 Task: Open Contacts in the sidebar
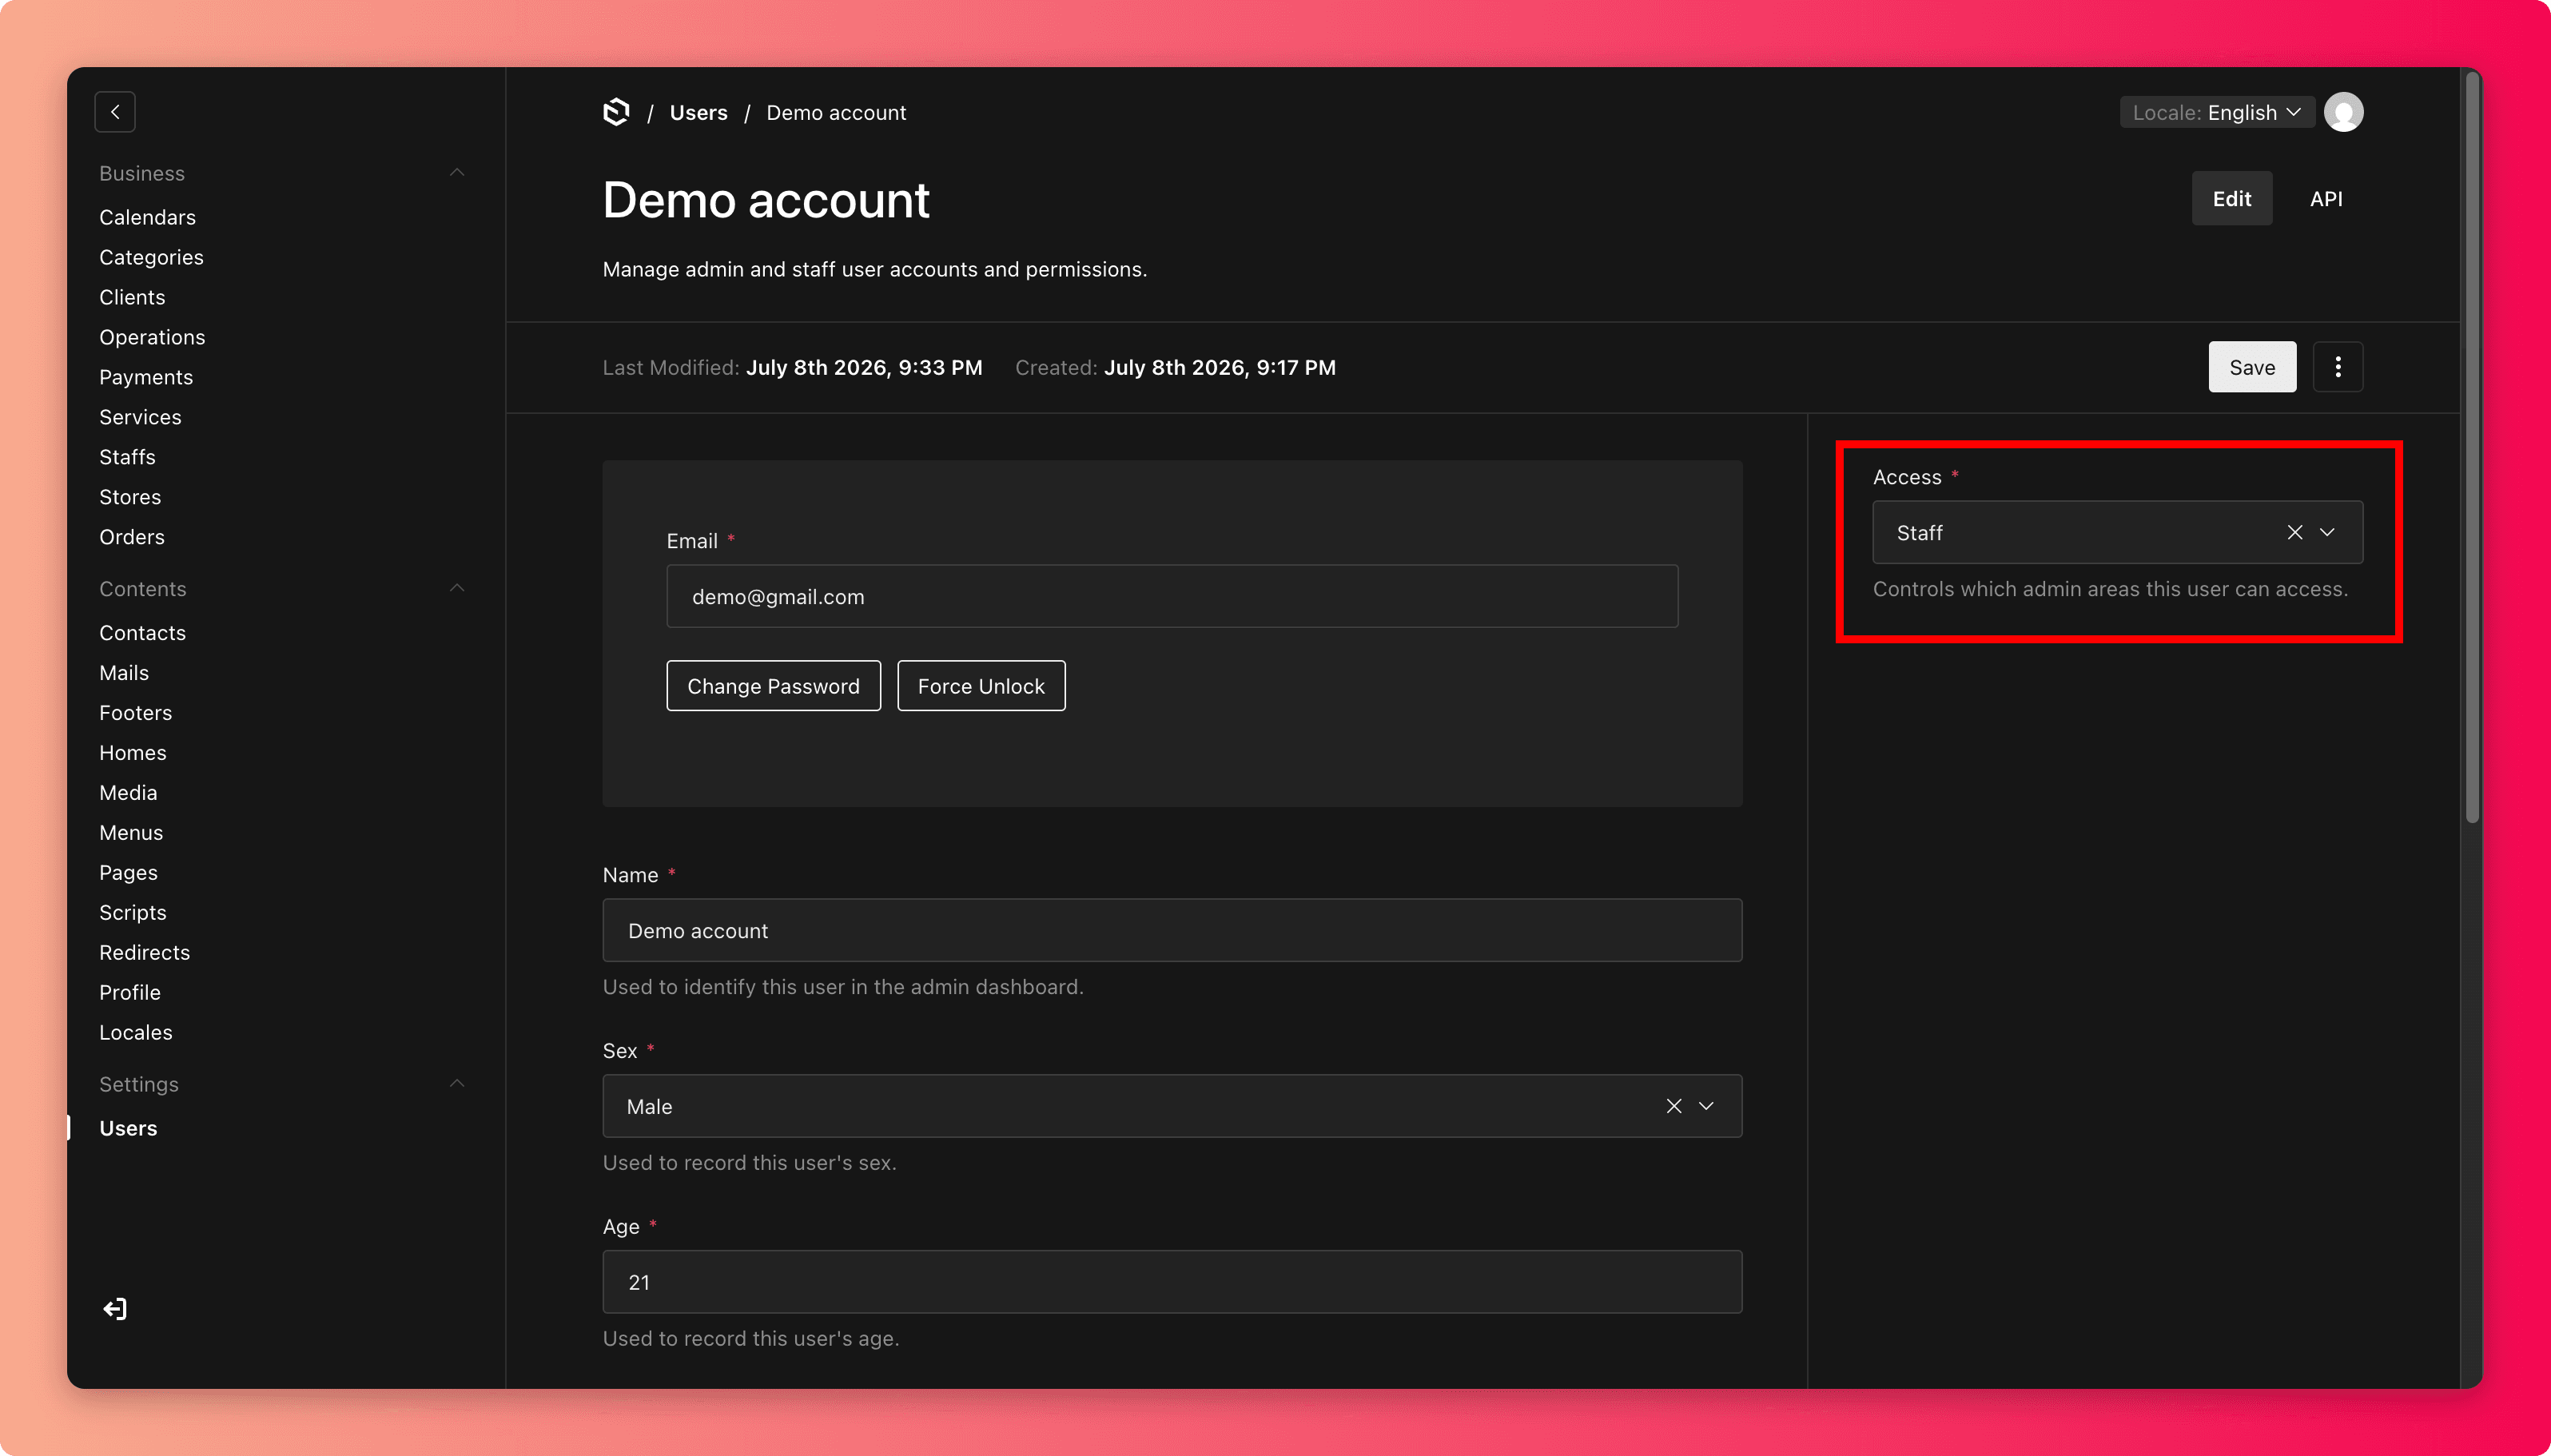(142, 633)
